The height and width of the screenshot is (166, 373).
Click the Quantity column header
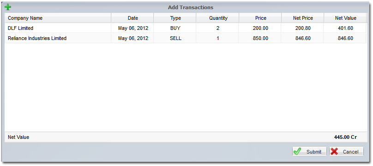click(218, 18)
